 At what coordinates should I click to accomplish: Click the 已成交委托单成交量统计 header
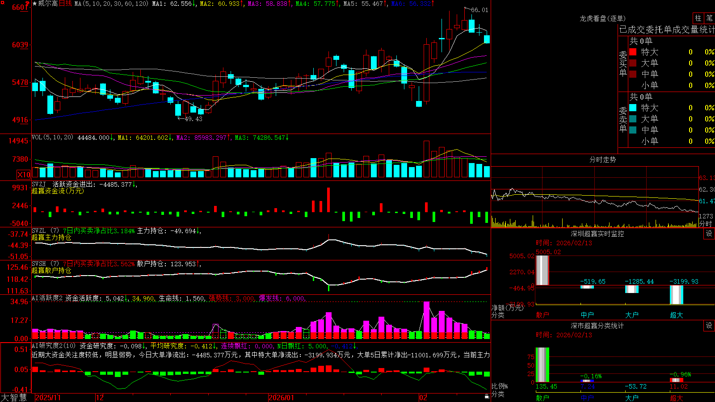pos(667,29)
